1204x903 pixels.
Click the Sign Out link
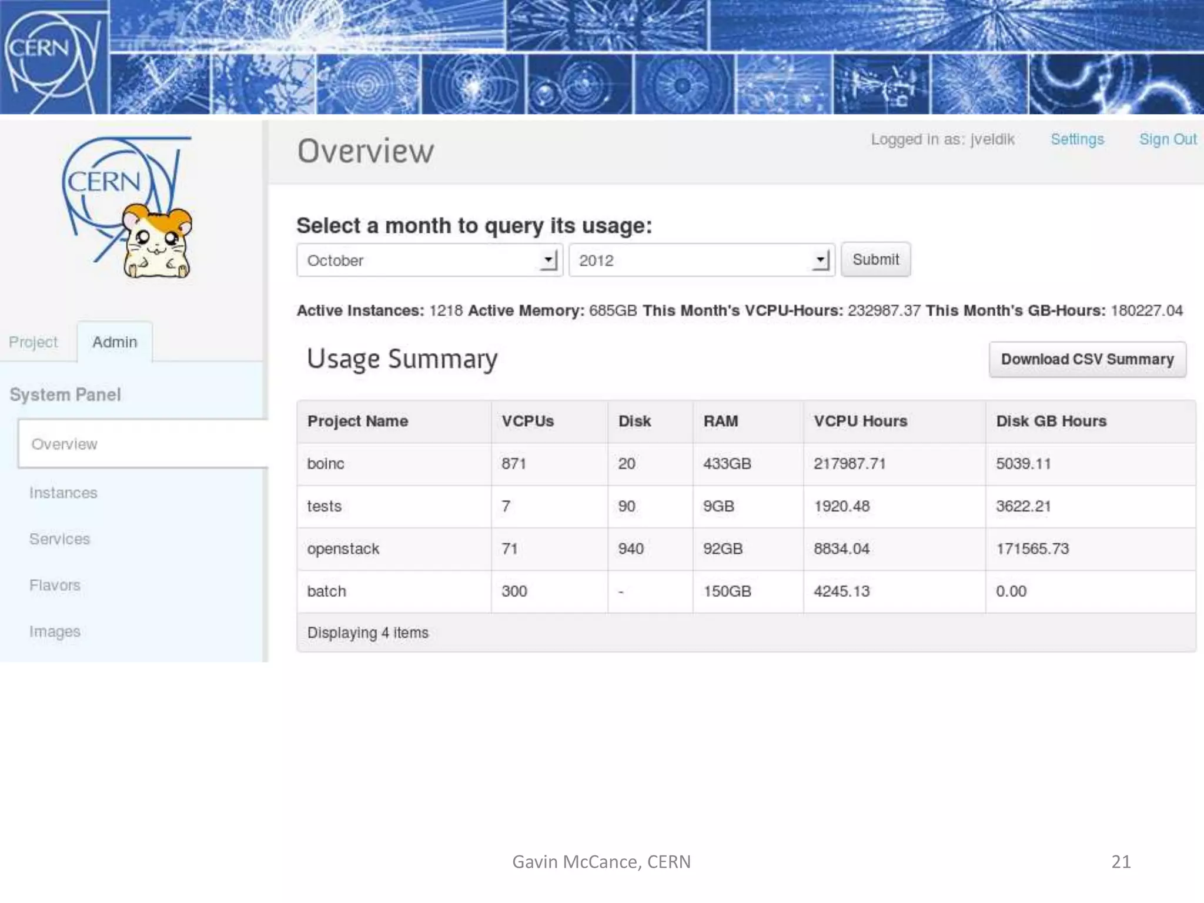point(1168,139)
